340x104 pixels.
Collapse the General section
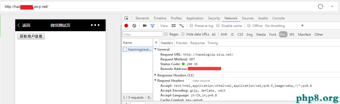click(x=162, y=49)
